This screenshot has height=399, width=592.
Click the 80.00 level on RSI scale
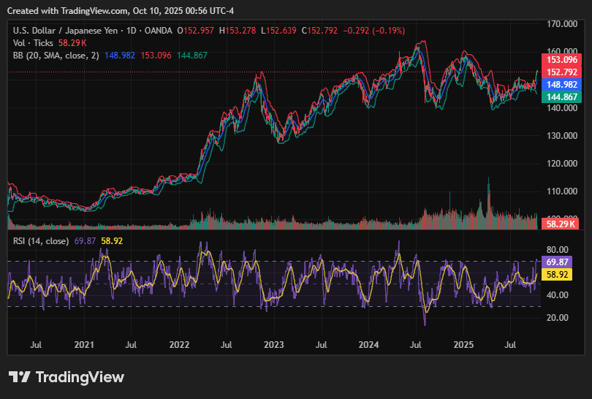(x=558, y=249)
